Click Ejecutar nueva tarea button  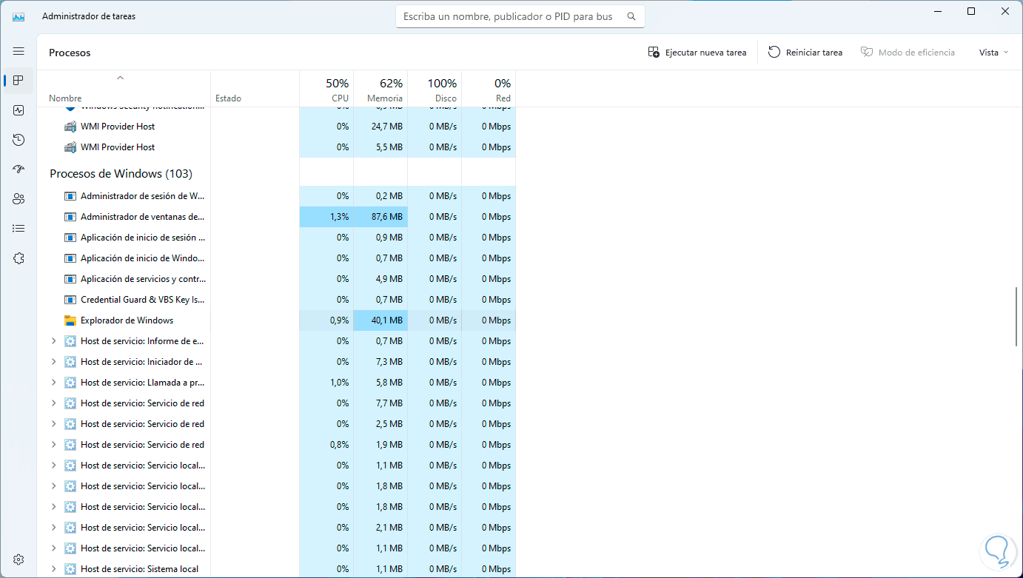(697, 53)
